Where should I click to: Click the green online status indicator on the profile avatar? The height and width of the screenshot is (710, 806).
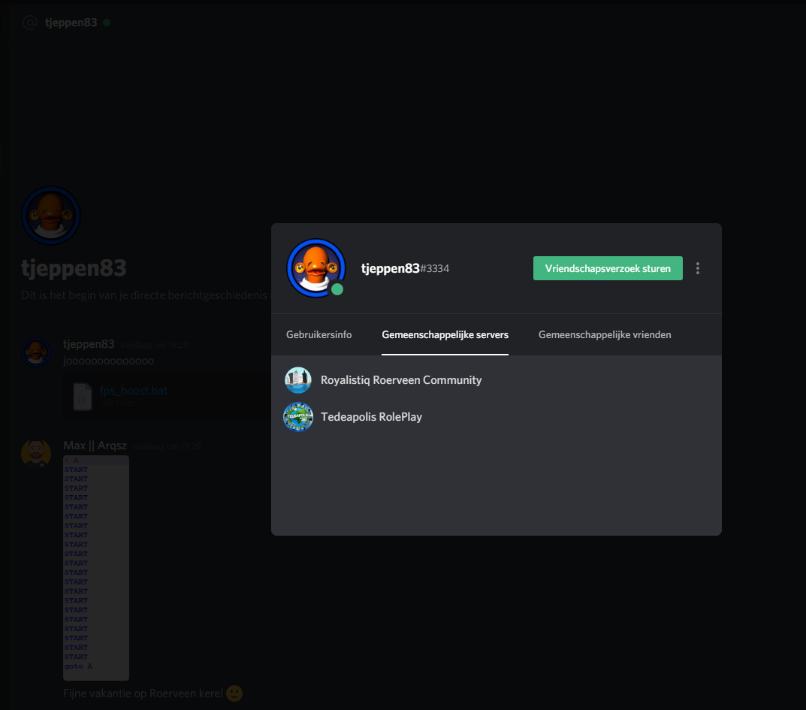click(x=337, y=289)
